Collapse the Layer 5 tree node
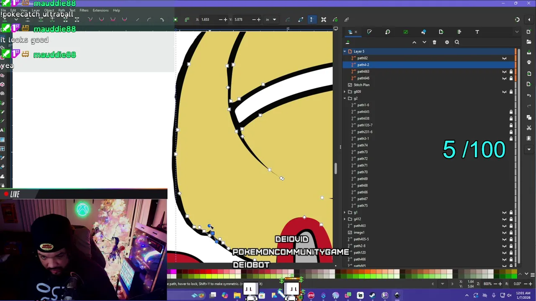 click(x=345, y=51)
